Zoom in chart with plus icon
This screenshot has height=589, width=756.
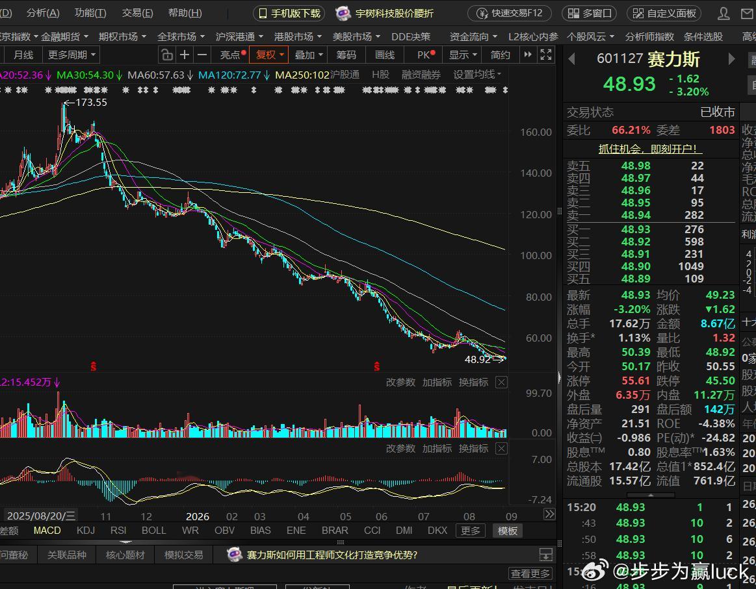click(x=185, y=55)
